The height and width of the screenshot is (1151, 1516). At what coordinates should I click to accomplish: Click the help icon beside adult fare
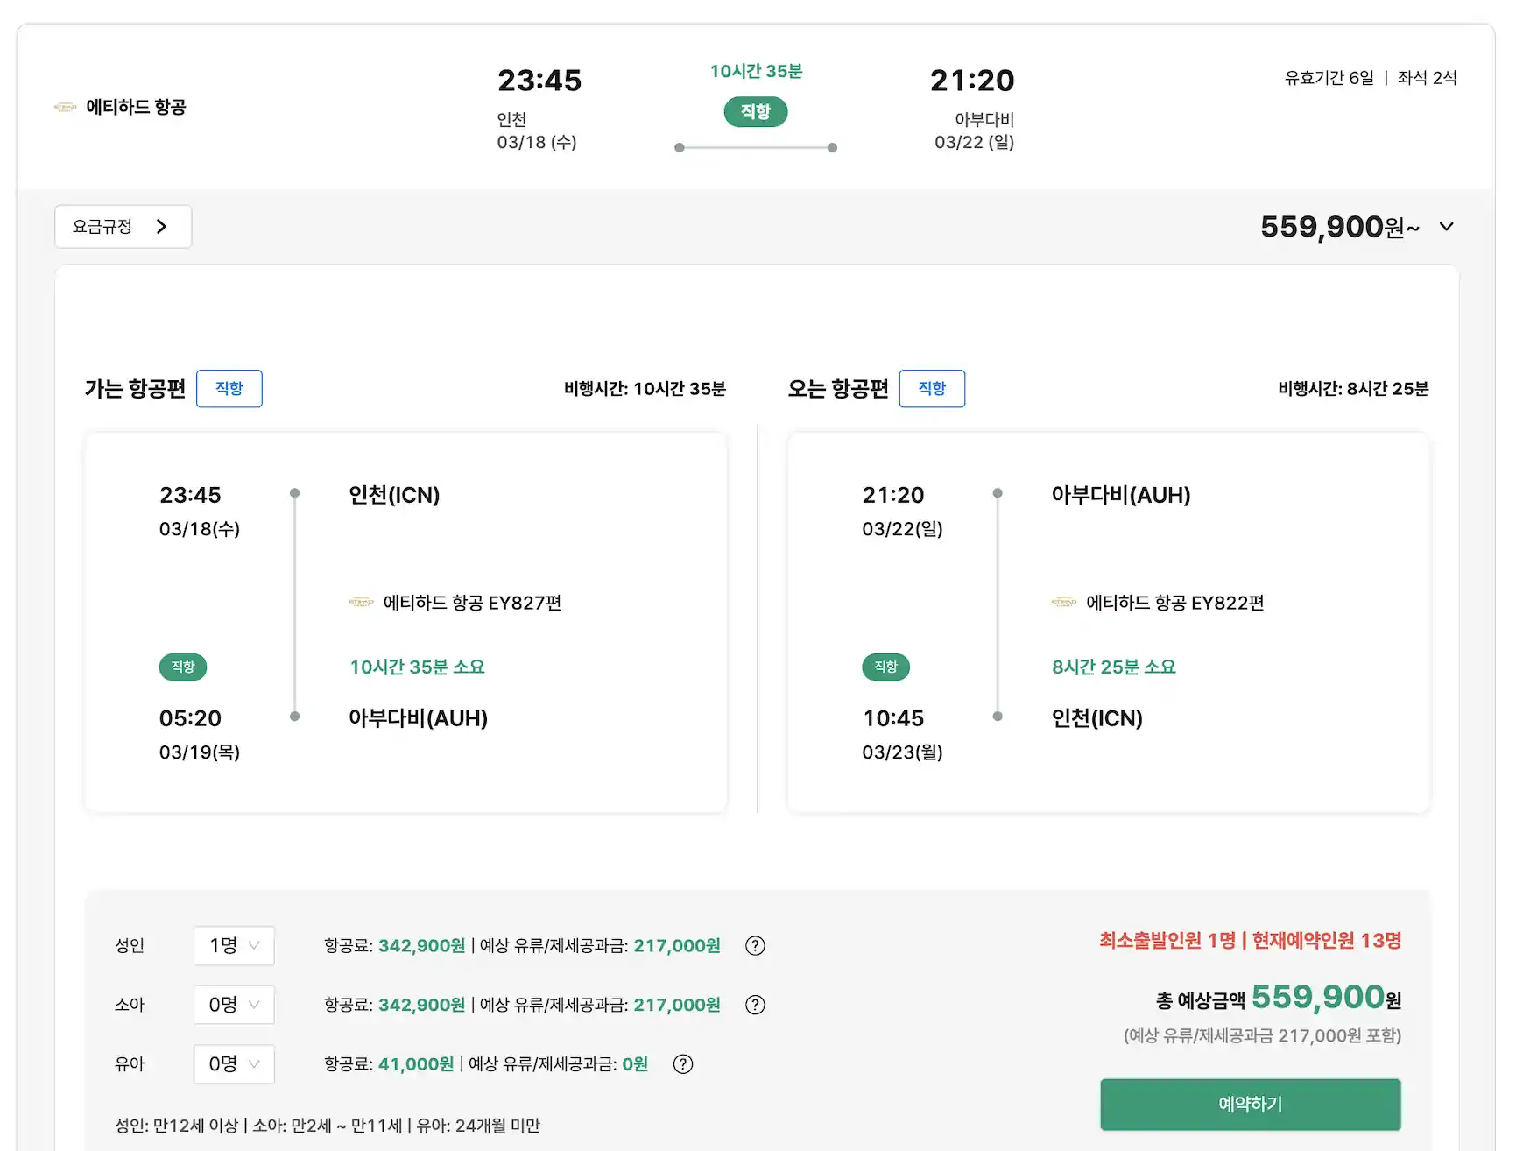pyautogui.click(x=754, y=946)
